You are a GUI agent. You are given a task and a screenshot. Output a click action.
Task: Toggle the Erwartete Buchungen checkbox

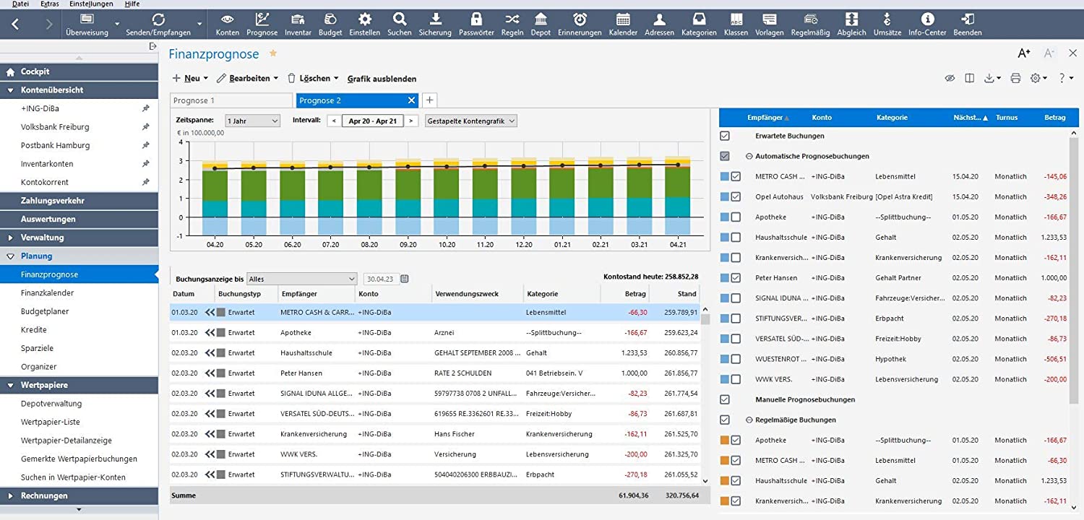click(x=725, y=136)
